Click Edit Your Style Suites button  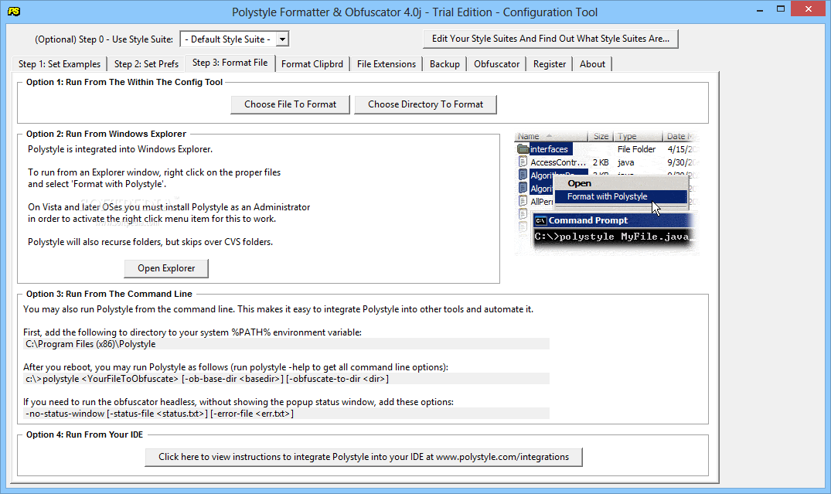(550, 39)
